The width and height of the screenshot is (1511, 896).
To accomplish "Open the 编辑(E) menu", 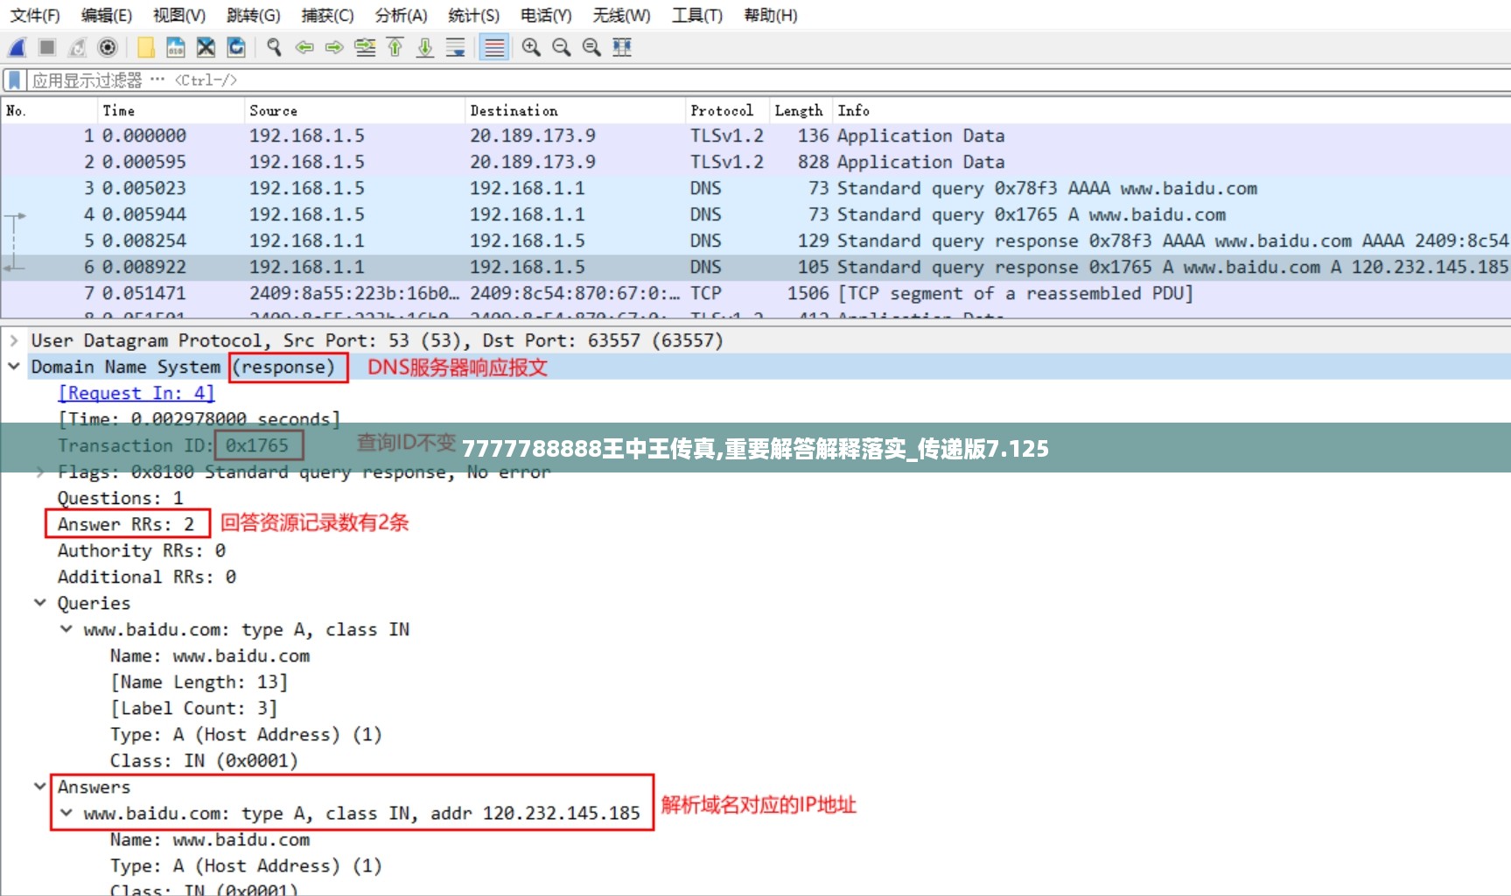I will tap(107, 15).
